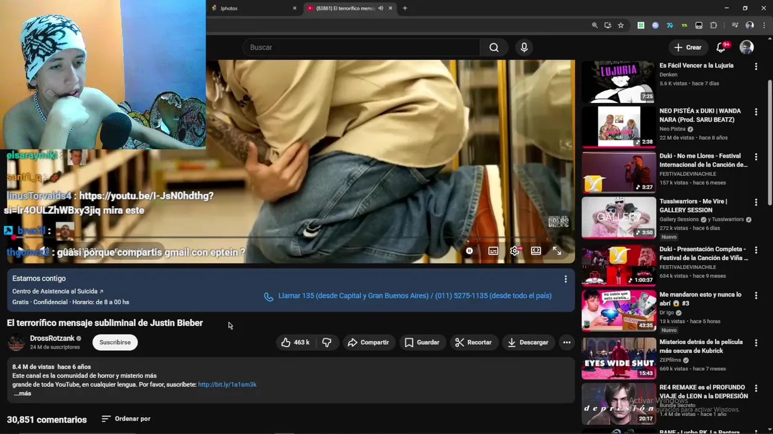Image resolution: width=773 pixels, height=434 pixels.
Task: Subscribe with the Suscribirse button
Action: (x=115, y=342)
